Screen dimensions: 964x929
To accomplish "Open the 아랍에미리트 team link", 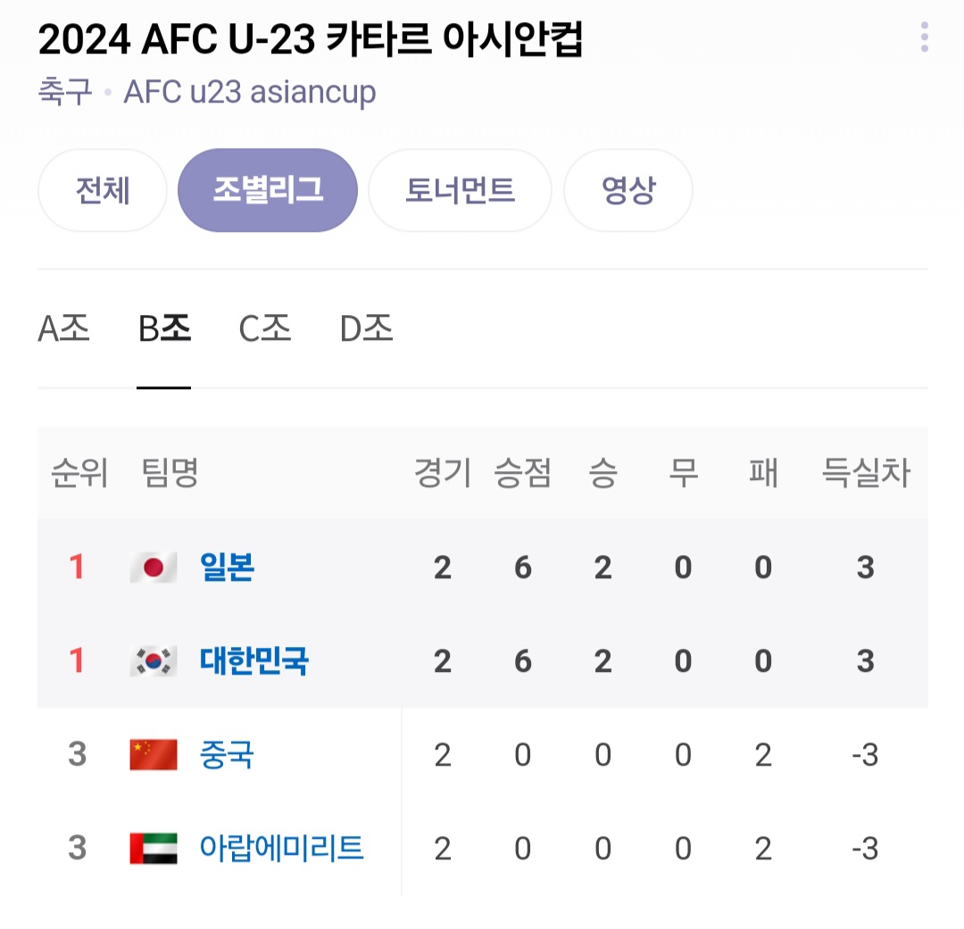I will point(282,848).
